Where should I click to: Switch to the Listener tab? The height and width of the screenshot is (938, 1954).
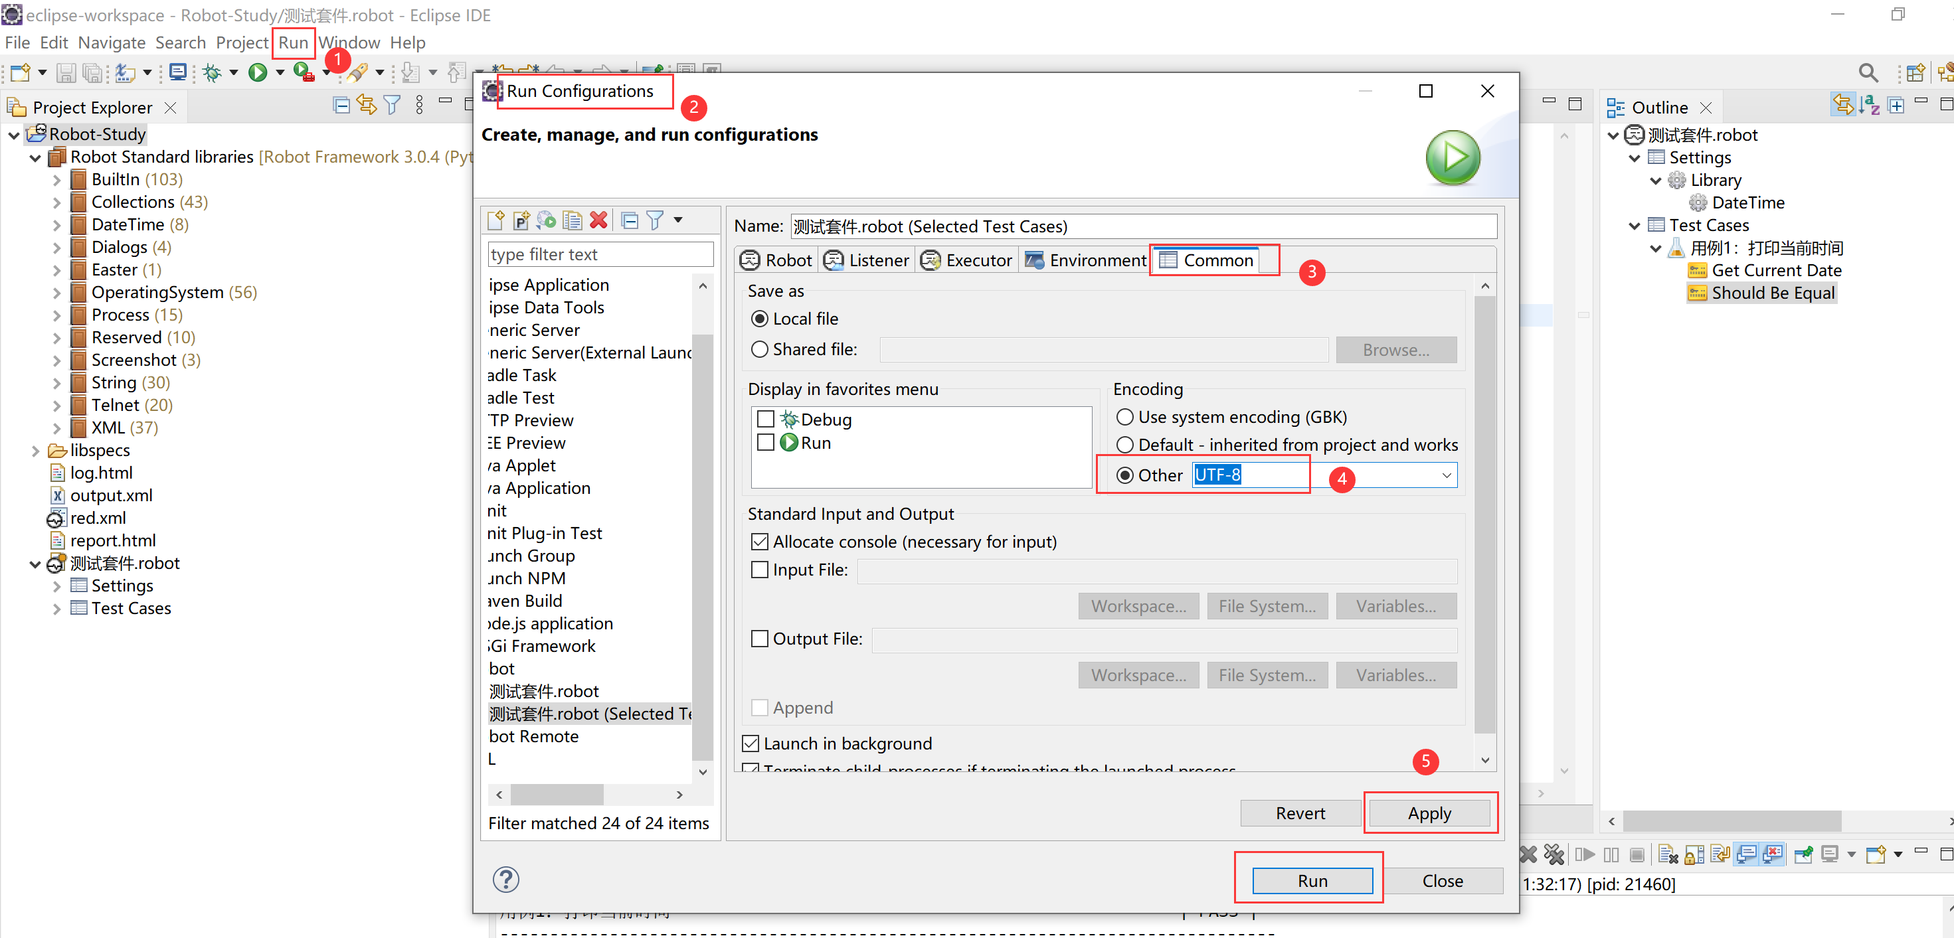tap(867, 260)
